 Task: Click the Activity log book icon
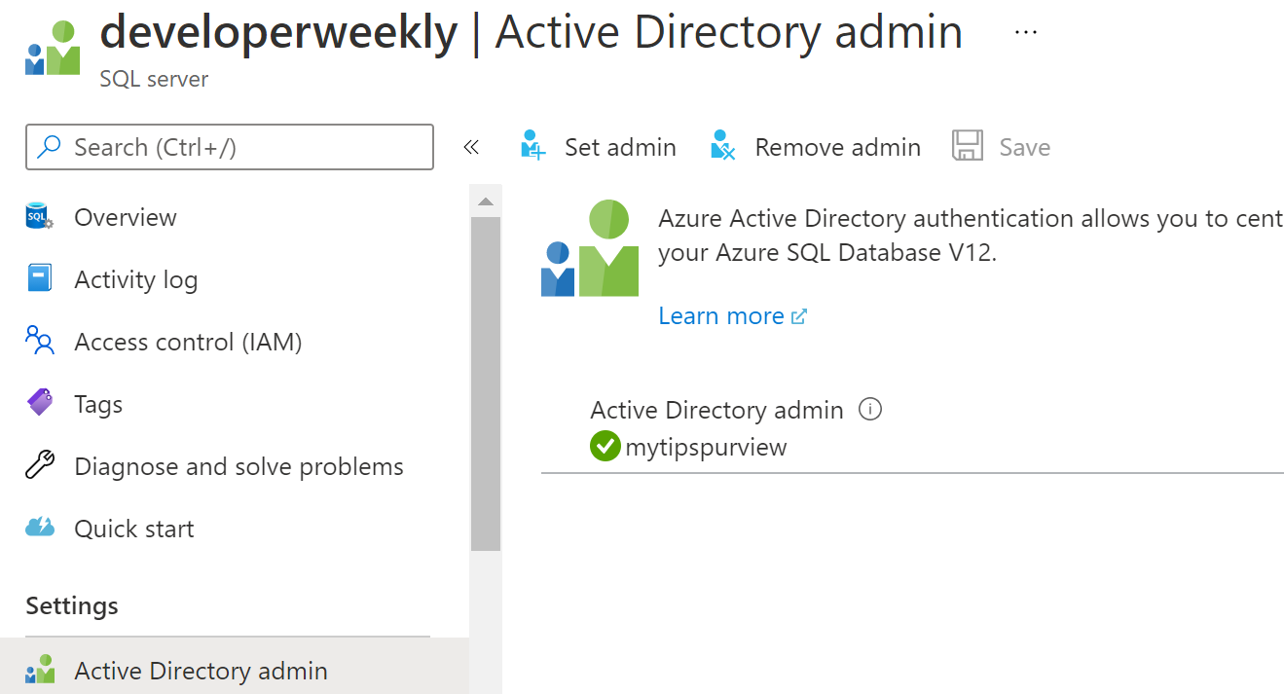[x=39, y=278]
